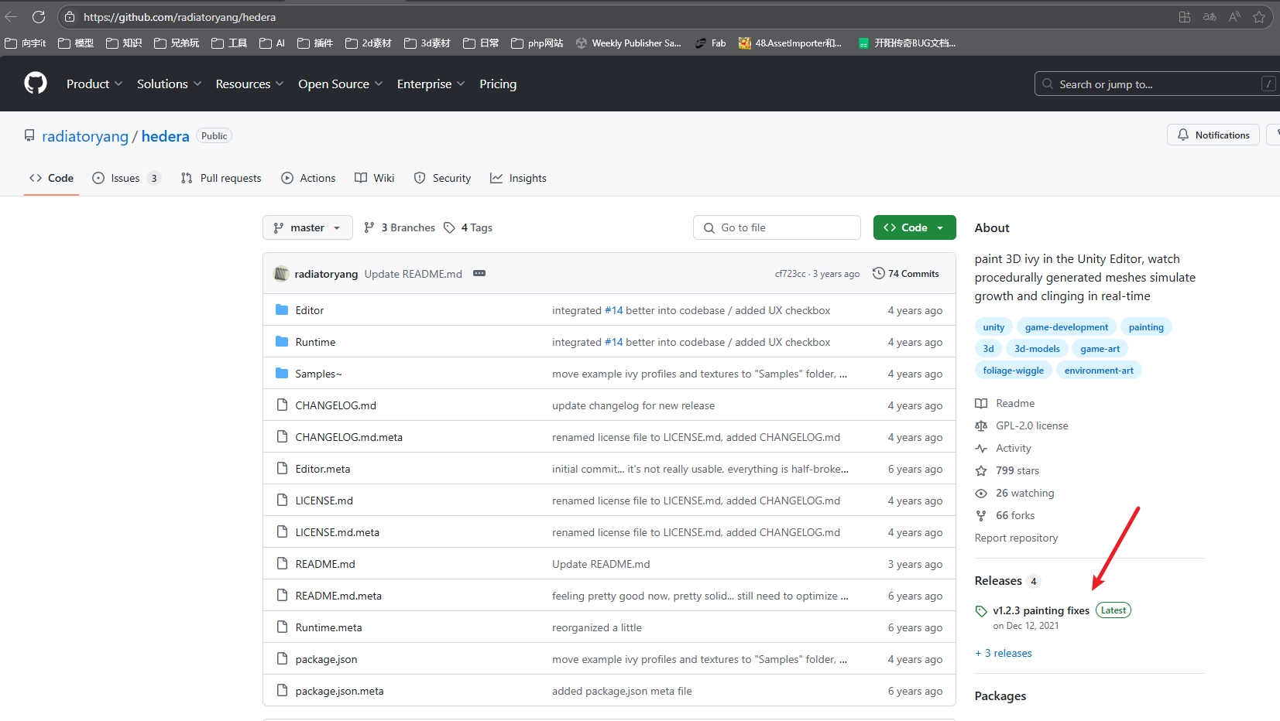The width and height of the screenshot is (1280, 721).
Task: Open the Activity link
Action: [1004, 448]
